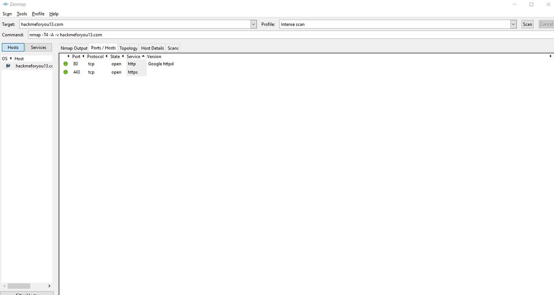The image size is (554, 295).
Task: Open the Scans tab
Action: [x=173, y=48]
